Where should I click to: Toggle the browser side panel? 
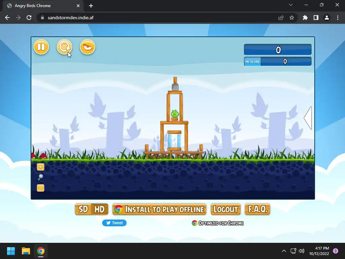(316, 18)
